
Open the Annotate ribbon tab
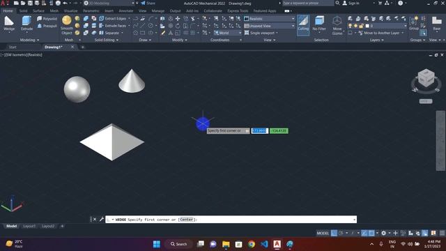coord(126,11)
